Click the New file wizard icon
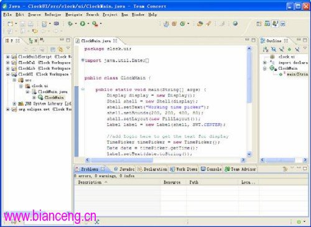Screen dimensions: 311x227 click(11, 24)
